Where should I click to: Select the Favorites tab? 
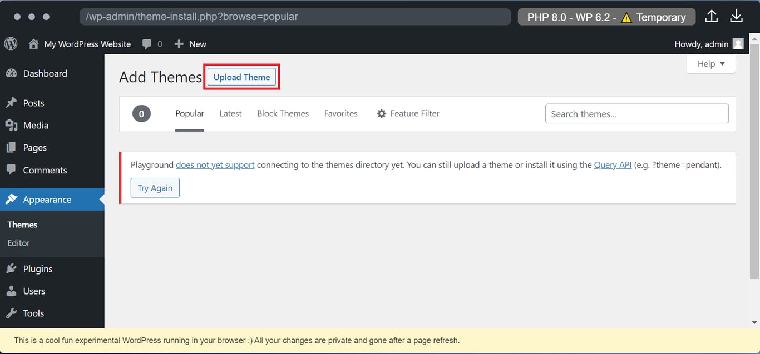[x=340, y=113]
